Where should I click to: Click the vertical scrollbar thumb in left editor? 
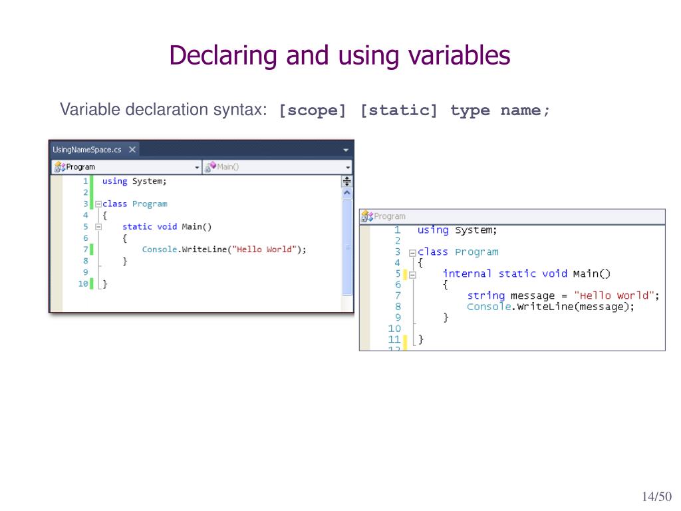point(347,248)
